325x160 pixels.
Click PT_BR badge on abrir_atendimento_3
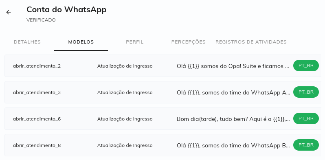[306, 92]
